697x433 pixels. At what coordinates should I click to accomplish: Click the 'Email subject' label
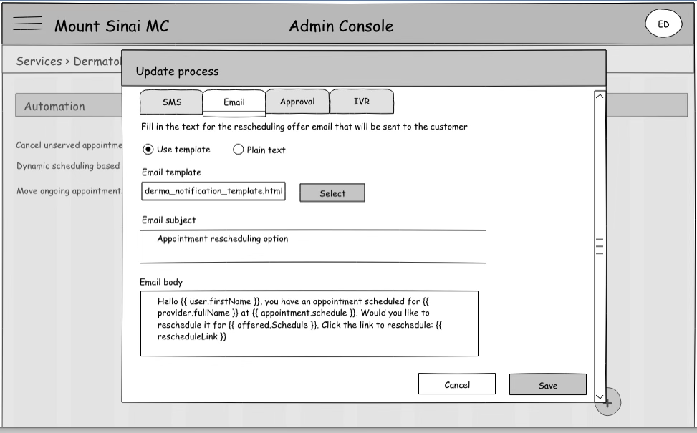pos(168,220)
